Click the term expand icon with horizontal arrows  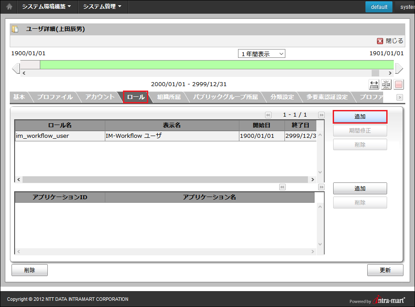(x=374, y=84)
